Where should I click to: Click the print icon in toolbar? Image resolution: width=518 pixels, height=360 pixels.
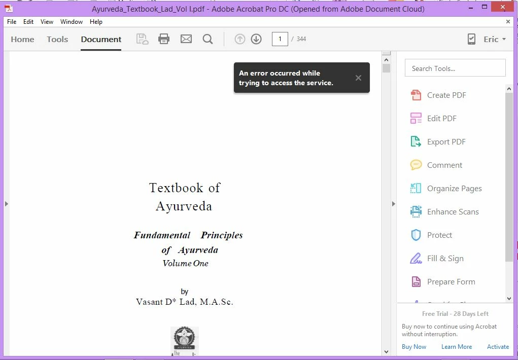coord(164,39)
